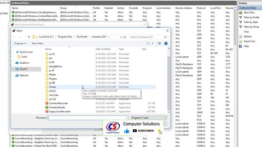The height and width of the screenshot is (147, 262).
Task: Select the Win32 folder
Action: point(52,91)
